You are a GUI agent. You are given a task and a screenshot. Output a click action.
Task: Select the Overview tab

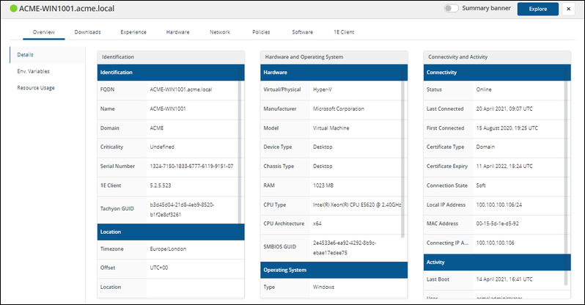(44, 32)
